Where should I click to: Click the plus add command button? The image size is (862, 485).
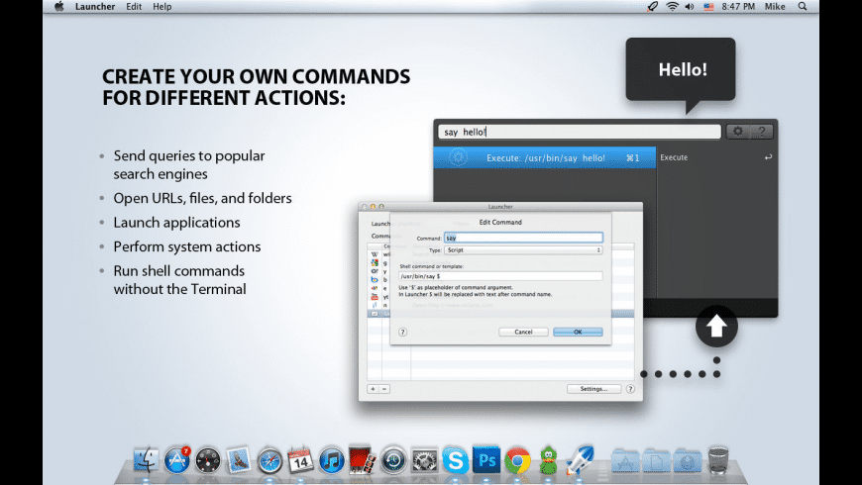(373, 389)
